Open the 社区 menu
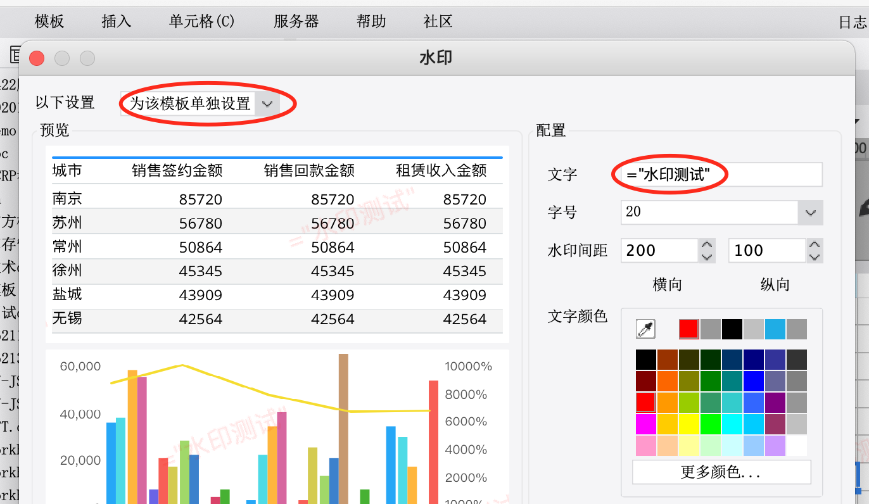The height and width of the screenshot is (504, 869). (438, 21)
